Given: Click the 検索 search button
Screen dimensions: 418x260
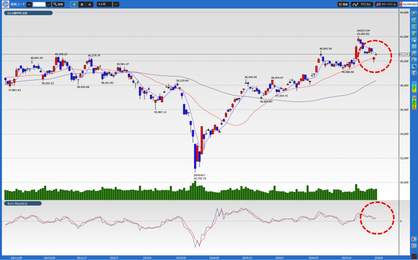Looking at the screenshot, I should coord(58,4).
